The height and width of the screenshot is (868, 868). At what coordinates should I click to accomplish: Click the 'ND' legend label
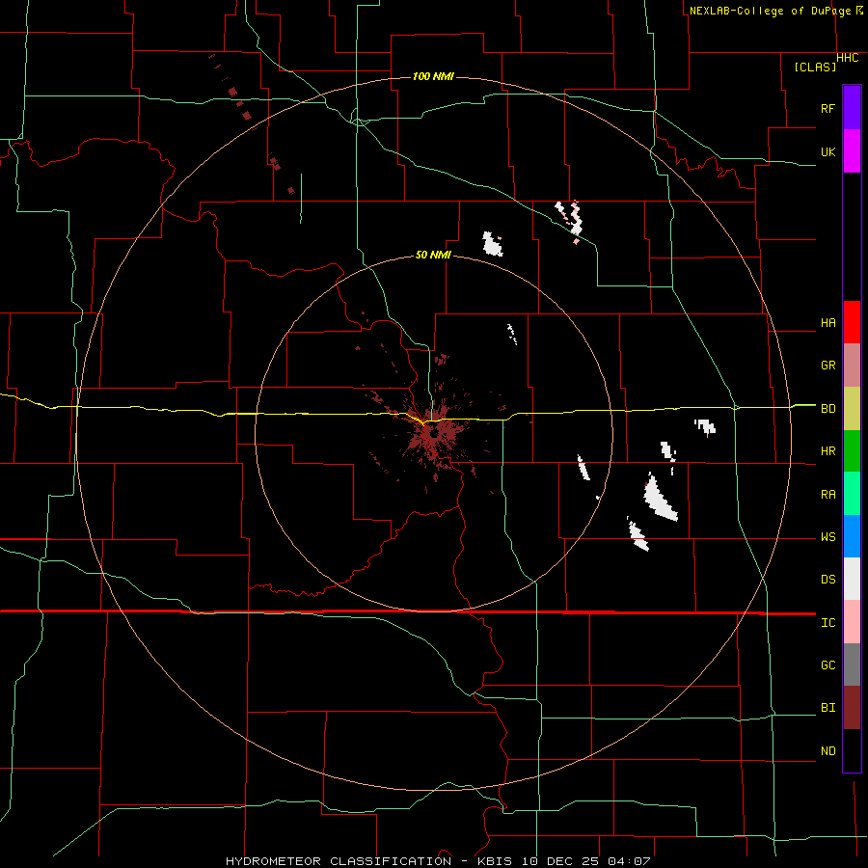(827, 751)
